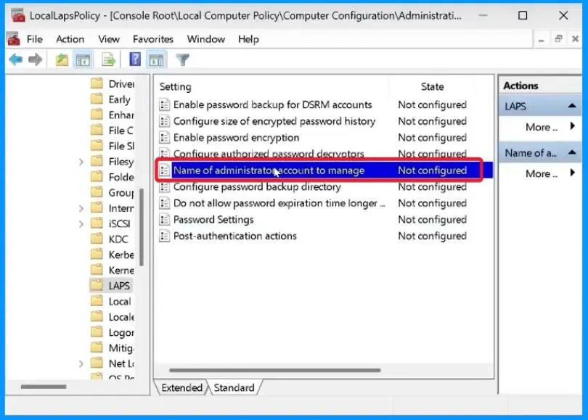Screen dimensions: 588x420
Task: Select 'Configure password backup directory' setting
Action: (257, 186)
